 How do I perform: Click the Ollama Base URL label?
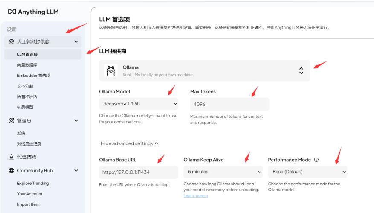click(118, 160)
